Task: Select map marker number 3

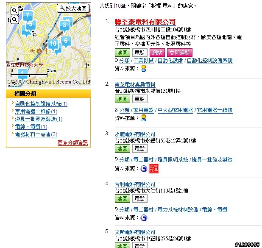Action: click(x=64, y=26)
